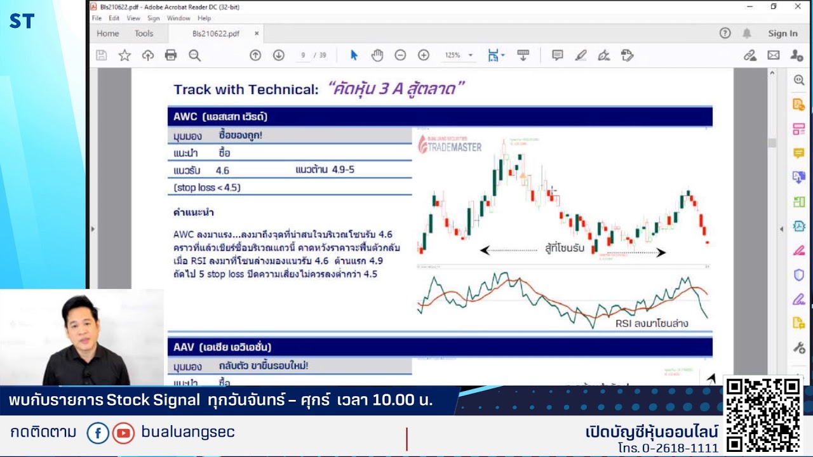
Task: Open the More Tools wrench icon
Action: point(799,348)
